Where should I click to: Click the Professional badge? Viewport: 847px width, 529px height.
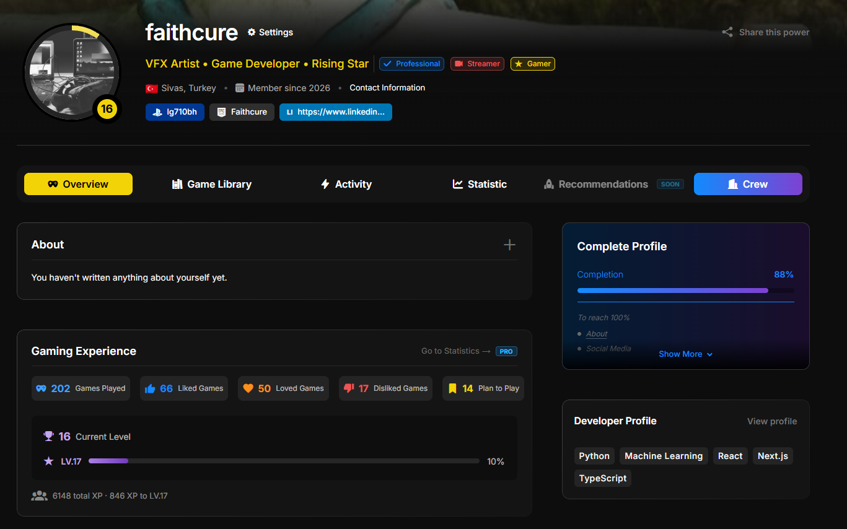411,64
